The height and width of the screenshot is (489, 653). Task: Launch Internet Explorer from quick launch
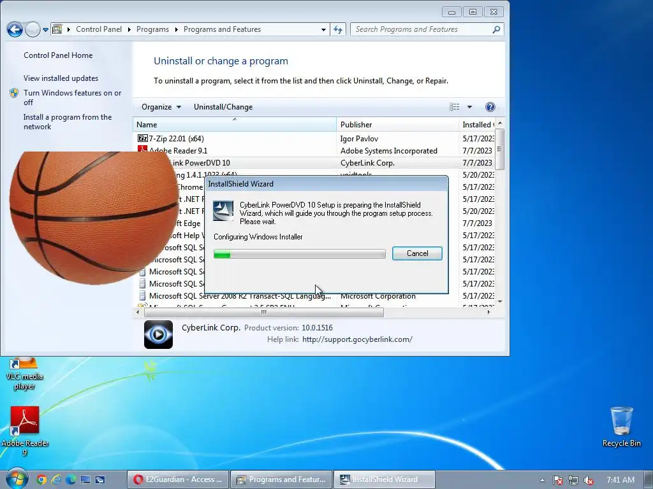pos(56,480)
